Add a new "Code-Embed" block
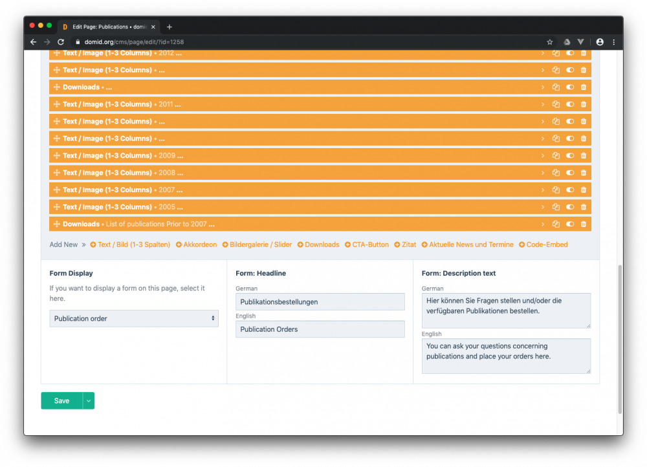647x467 pixels. click(x=549, y=244)
